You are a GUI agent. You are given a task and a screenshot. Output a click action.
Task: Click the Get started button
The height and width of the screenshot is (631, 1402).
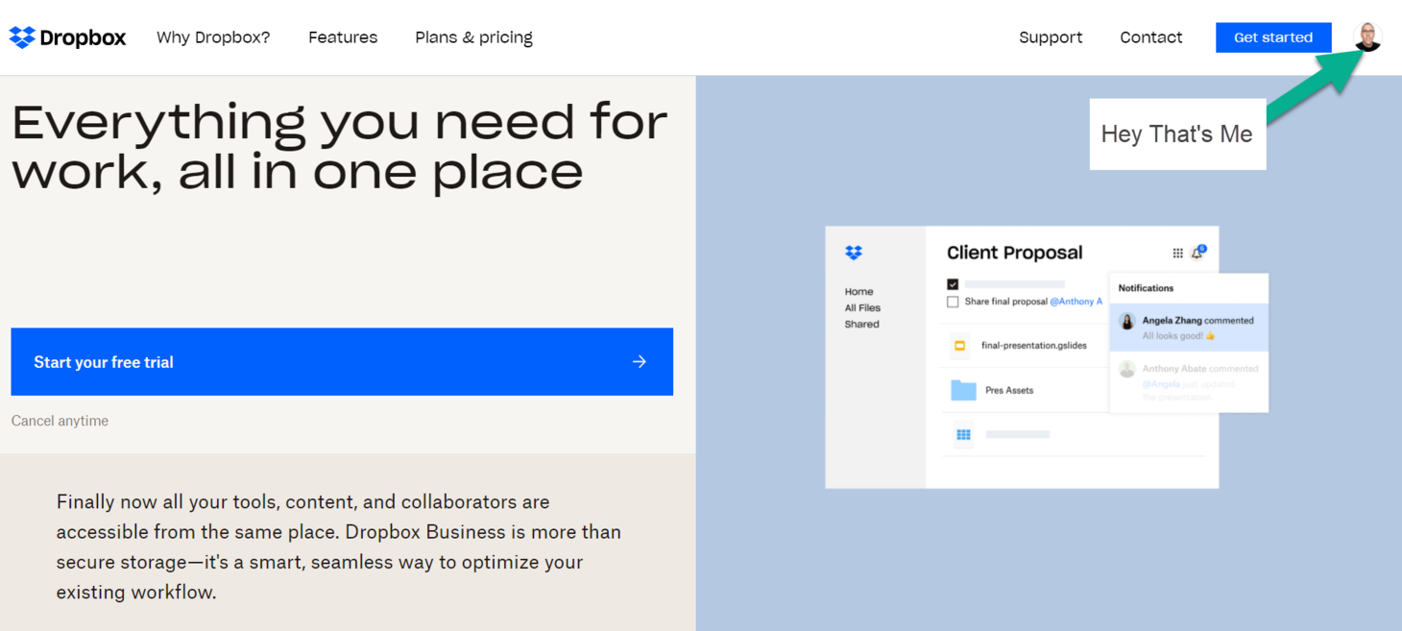[x=1273, y=37]
